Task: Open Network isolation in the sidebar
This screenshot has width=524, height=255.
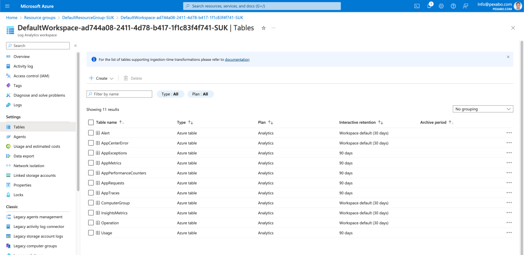Action: click(29, 166)
